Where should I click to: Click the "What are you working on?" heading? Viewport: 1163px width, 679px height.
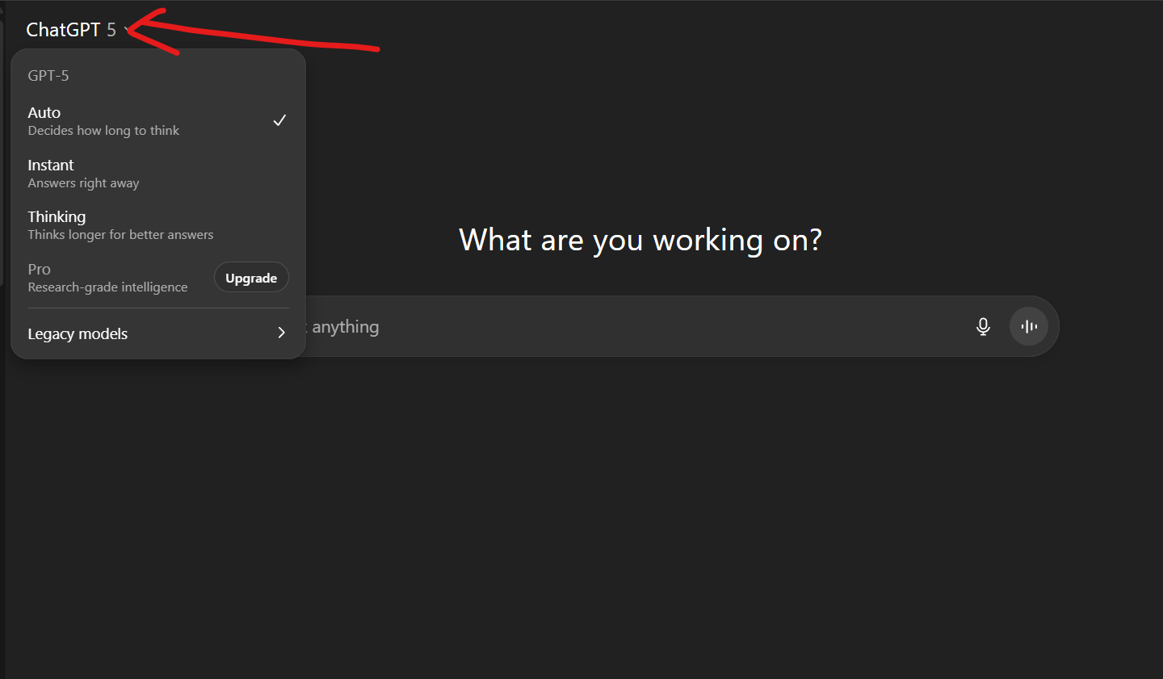(x=640, y=240)
